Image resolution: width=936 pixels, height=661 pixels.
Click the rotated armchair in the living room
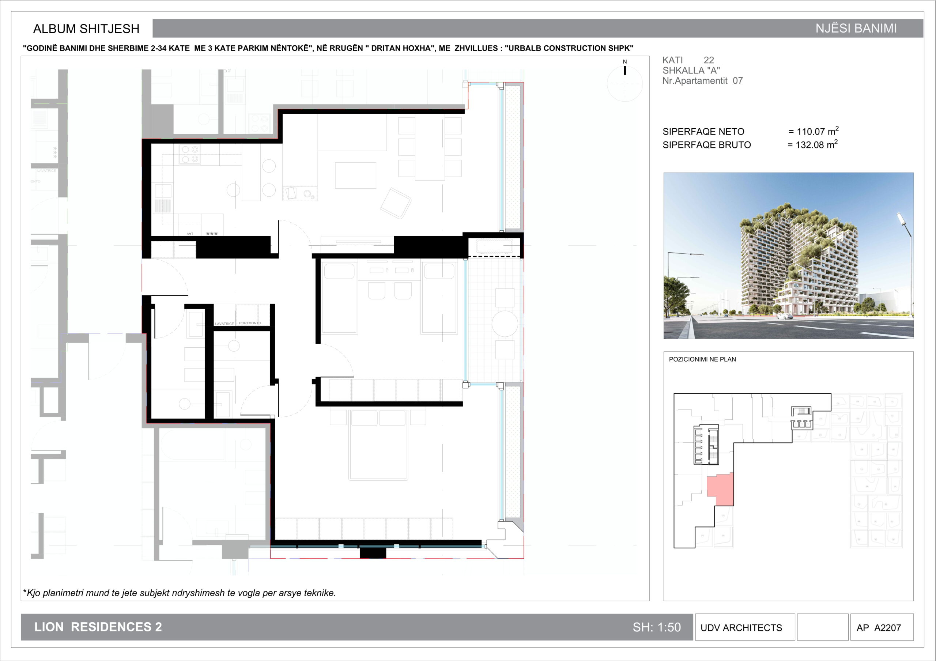pyautogui.click(x=395, y=203)
